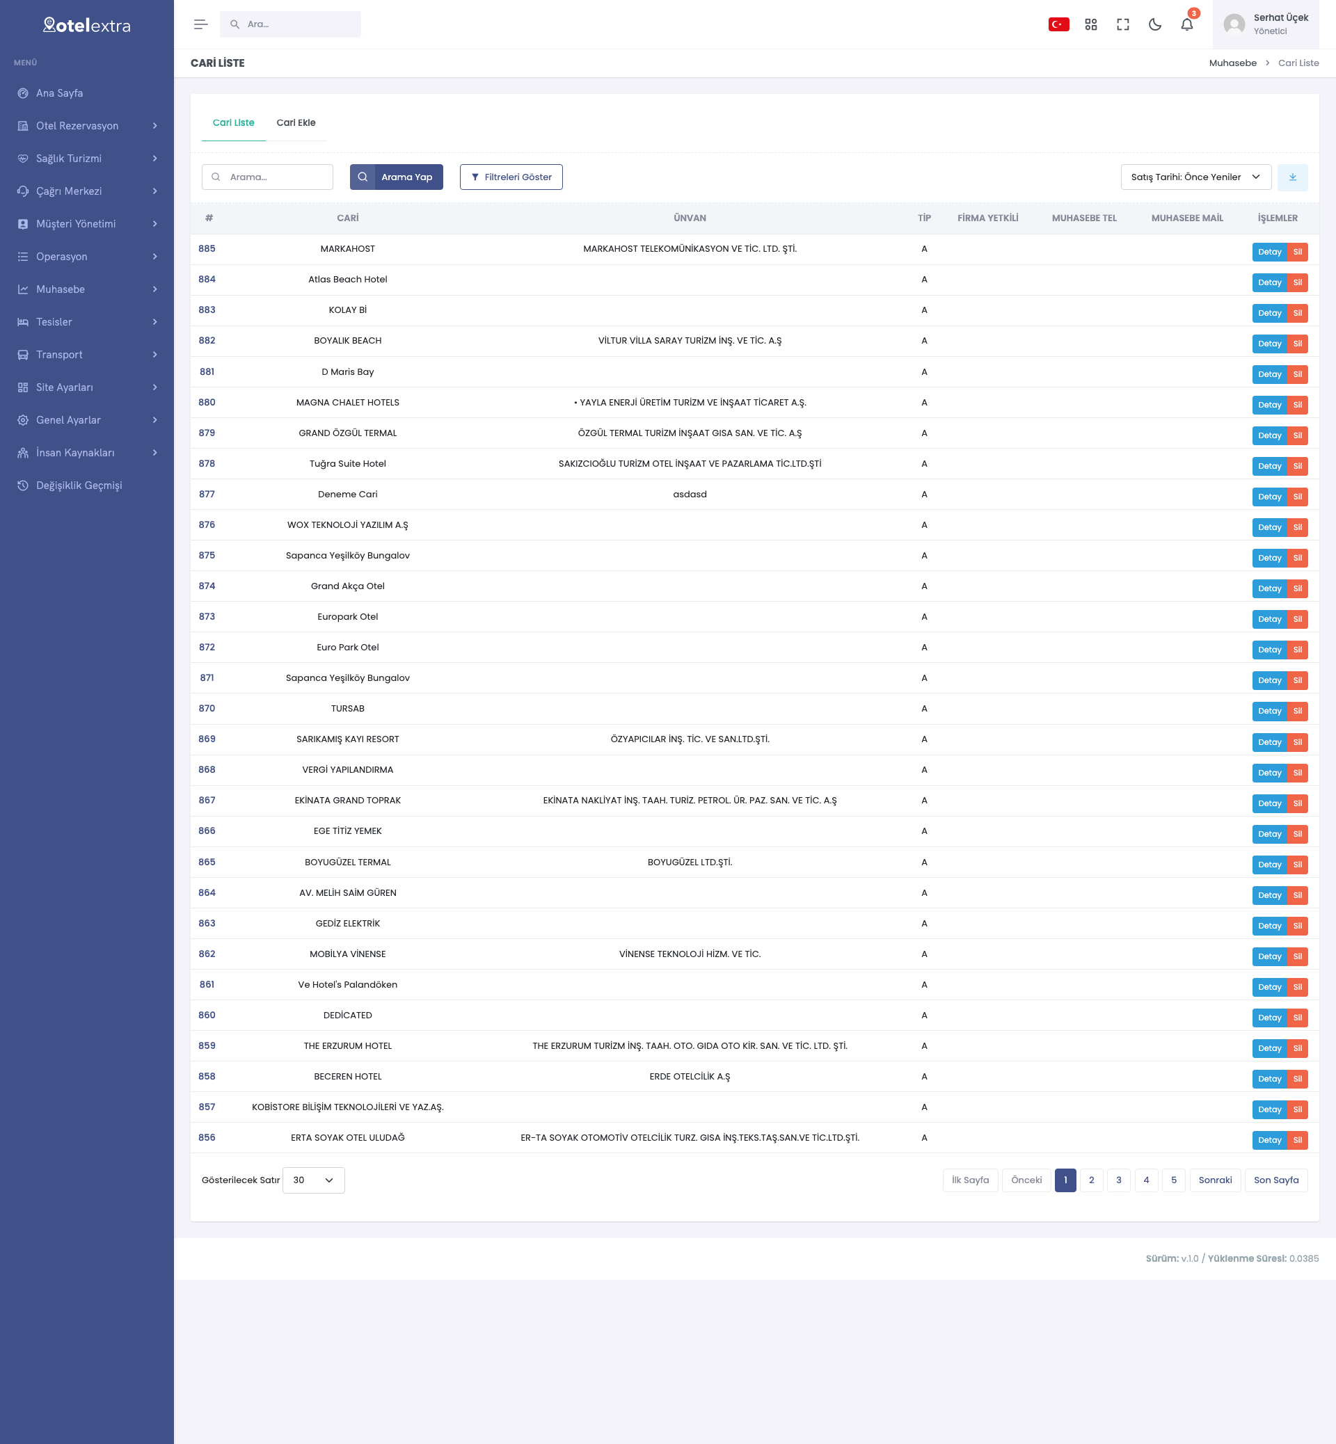
Task: Expand the Müşteri Yönetimi menu chevron
Action: (x=154, y=224)
